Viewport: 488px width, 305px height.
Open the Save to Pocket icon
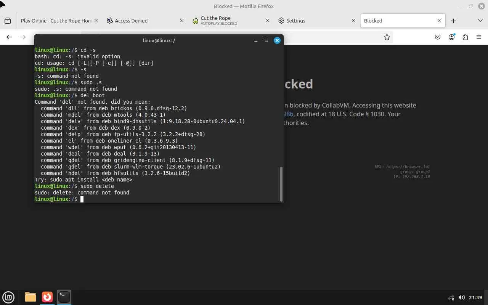tap(438, 37)
